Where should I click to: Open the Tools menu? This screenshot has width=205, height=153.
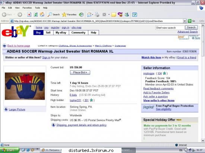coord(37,8)
